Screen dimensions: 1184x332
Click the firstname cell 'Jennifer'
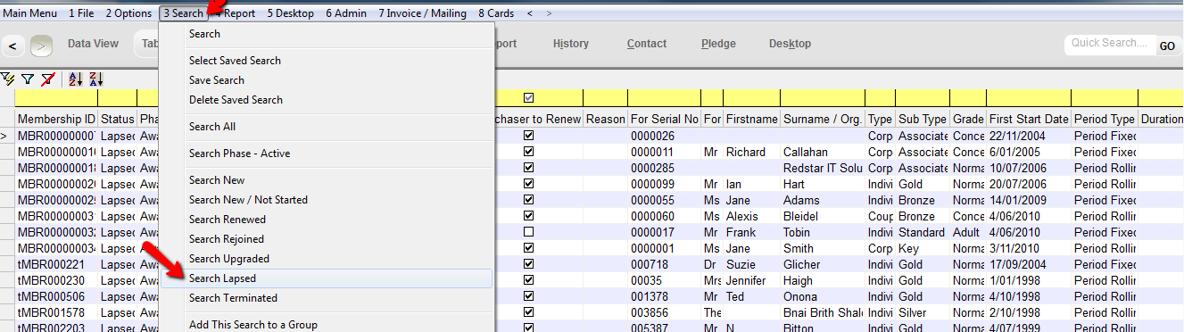(x=751, y=280)
